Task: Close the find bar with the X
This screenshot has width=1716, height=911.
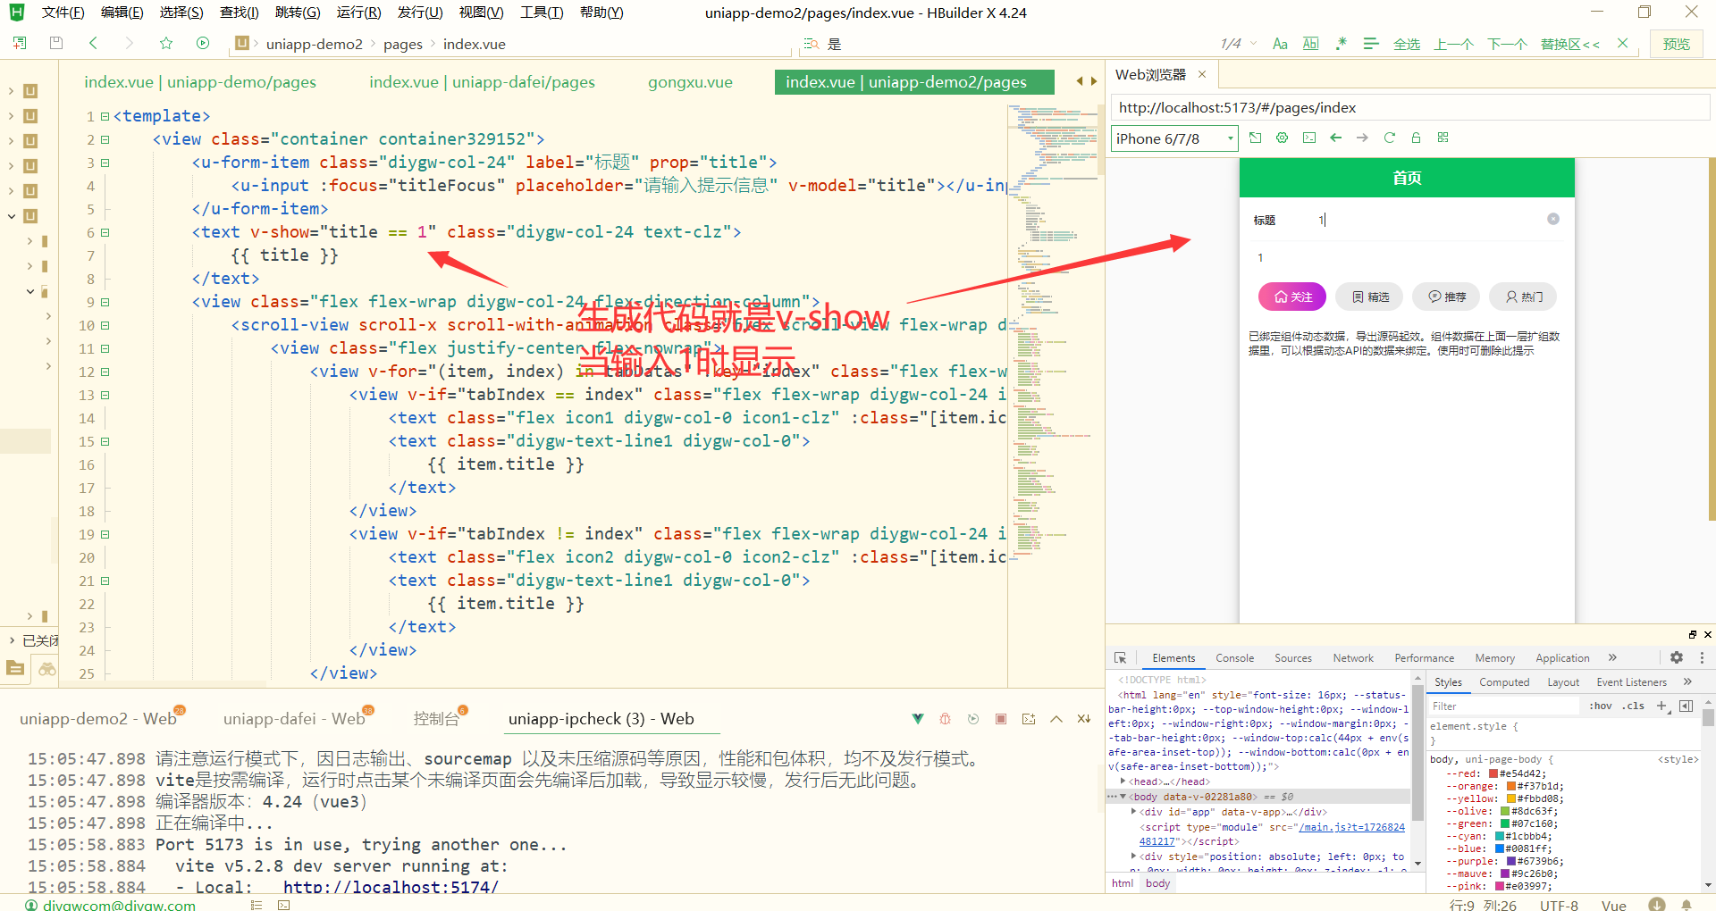Action: pyautogui.click(x=1622, y=43)
